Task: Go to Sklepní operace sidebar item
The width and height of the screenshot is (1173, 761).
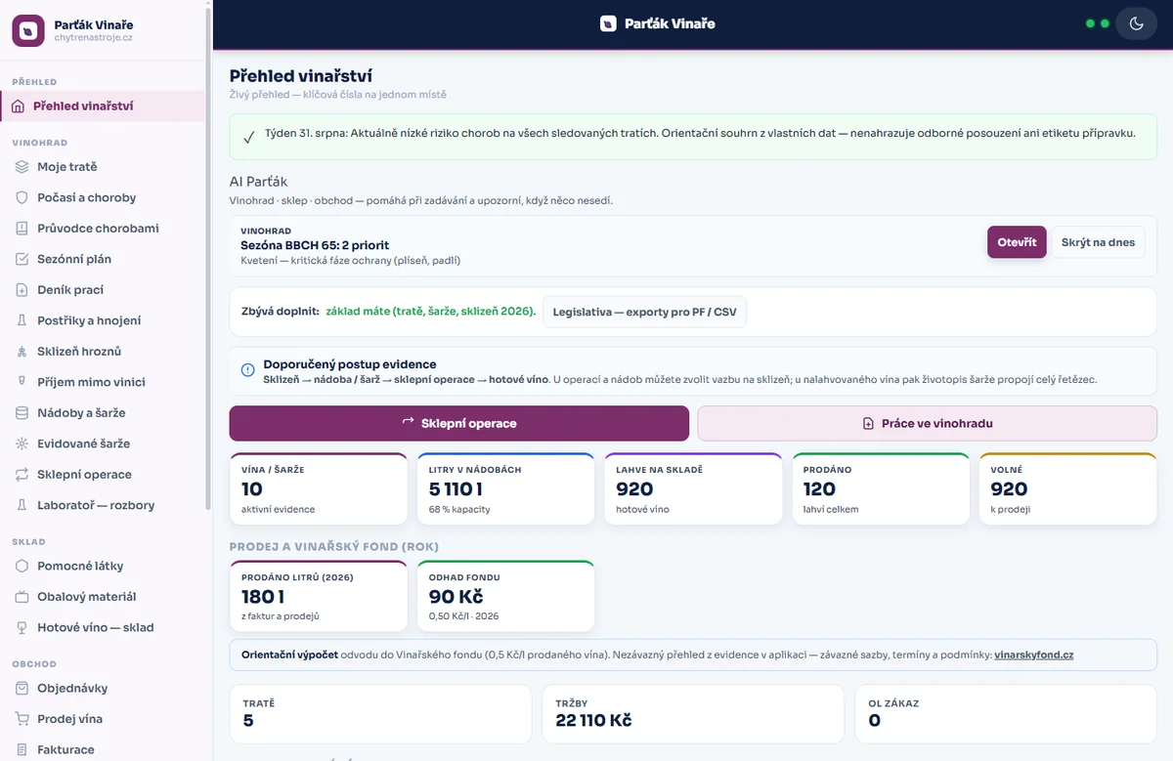Action: pos(103,475)
